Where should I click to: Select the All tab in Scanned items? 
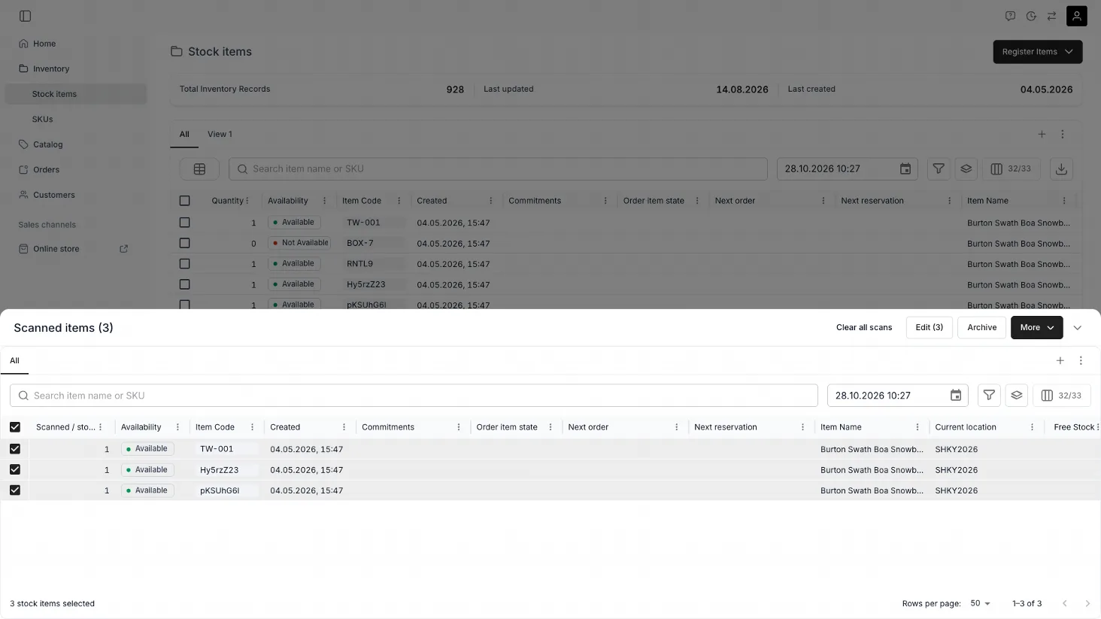click(14, 361)
